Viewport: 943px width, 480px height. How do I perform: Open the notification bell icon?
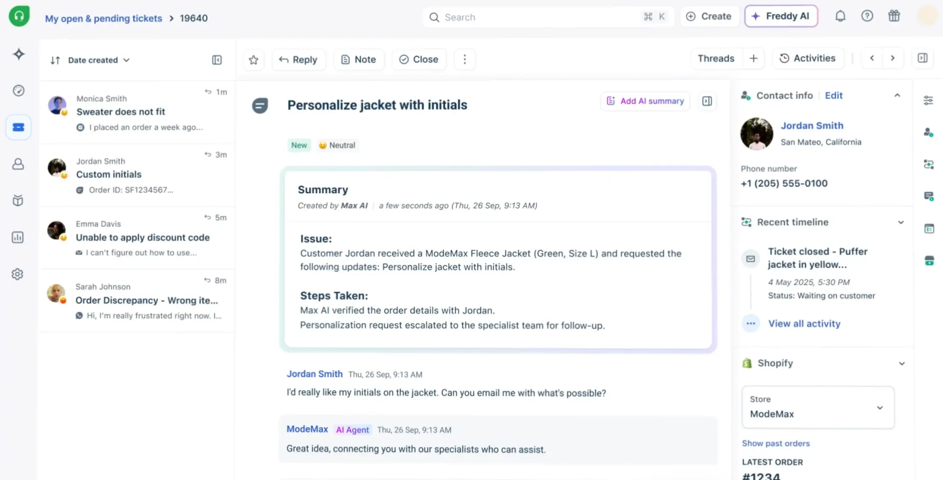point(840,16)
